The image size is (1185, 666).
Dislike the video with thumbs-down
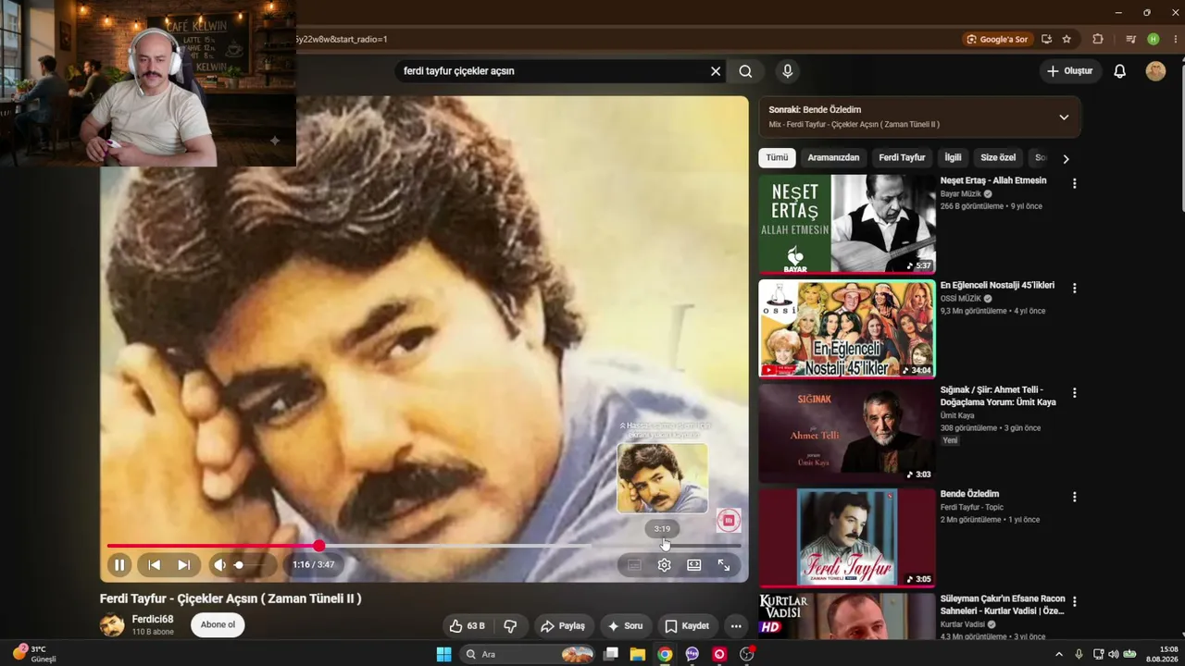(510, 626)
